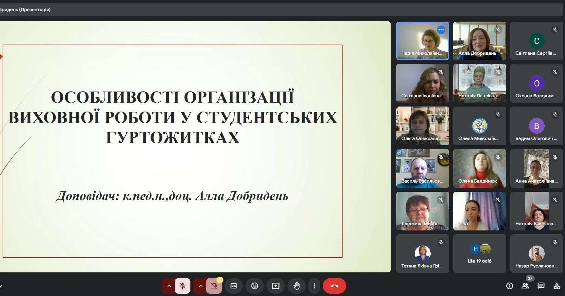Image resolution: width=565 pixels, height=296 pixels.
Task: Click muted mic icon on Людмила Миколаївна tile
Action: pos(441,200)
